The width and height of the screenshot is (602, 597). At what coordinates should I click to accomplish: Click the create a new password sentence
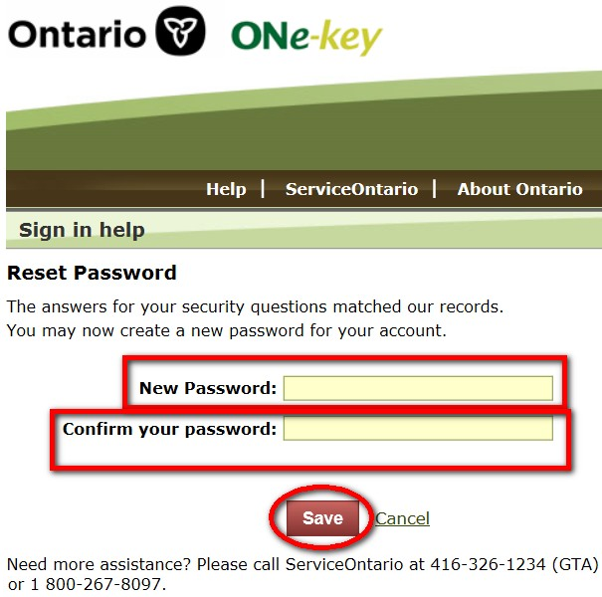pos(226,329)
